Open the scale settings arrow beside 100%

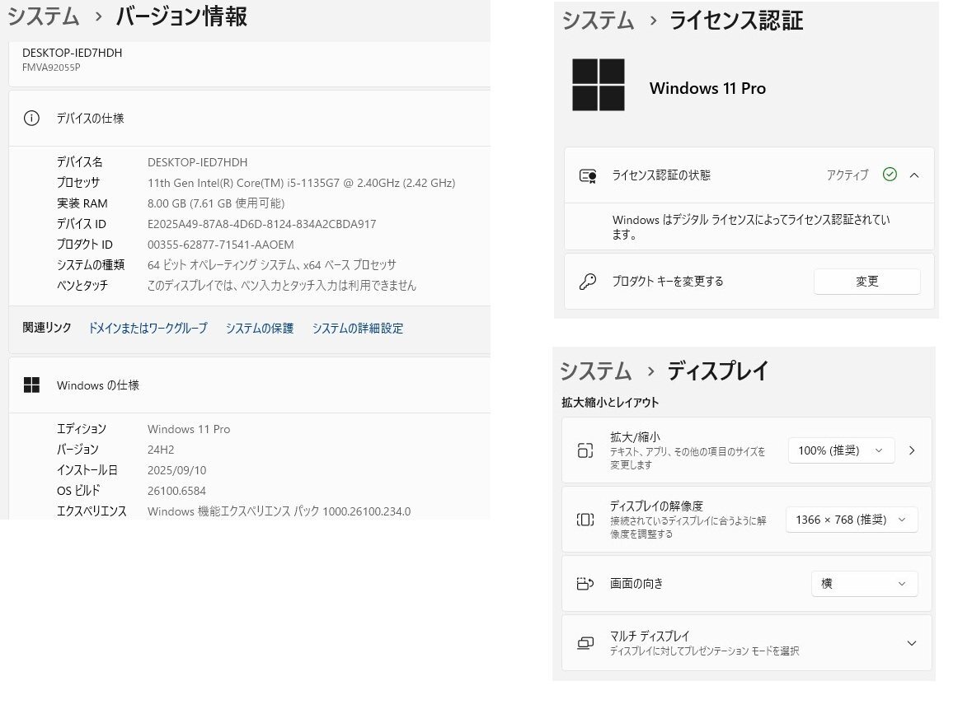pyautogui.click(x=911, y=450)
